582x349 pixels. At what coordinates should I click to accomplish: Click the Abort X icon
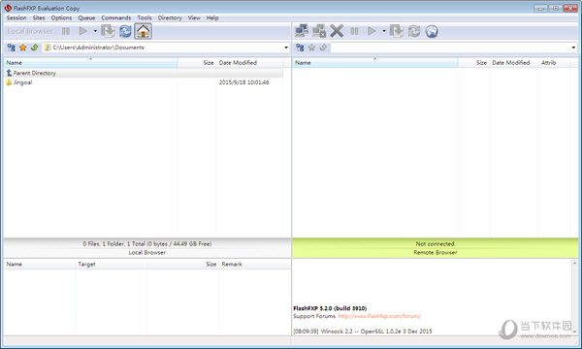(x=337, y=31)
